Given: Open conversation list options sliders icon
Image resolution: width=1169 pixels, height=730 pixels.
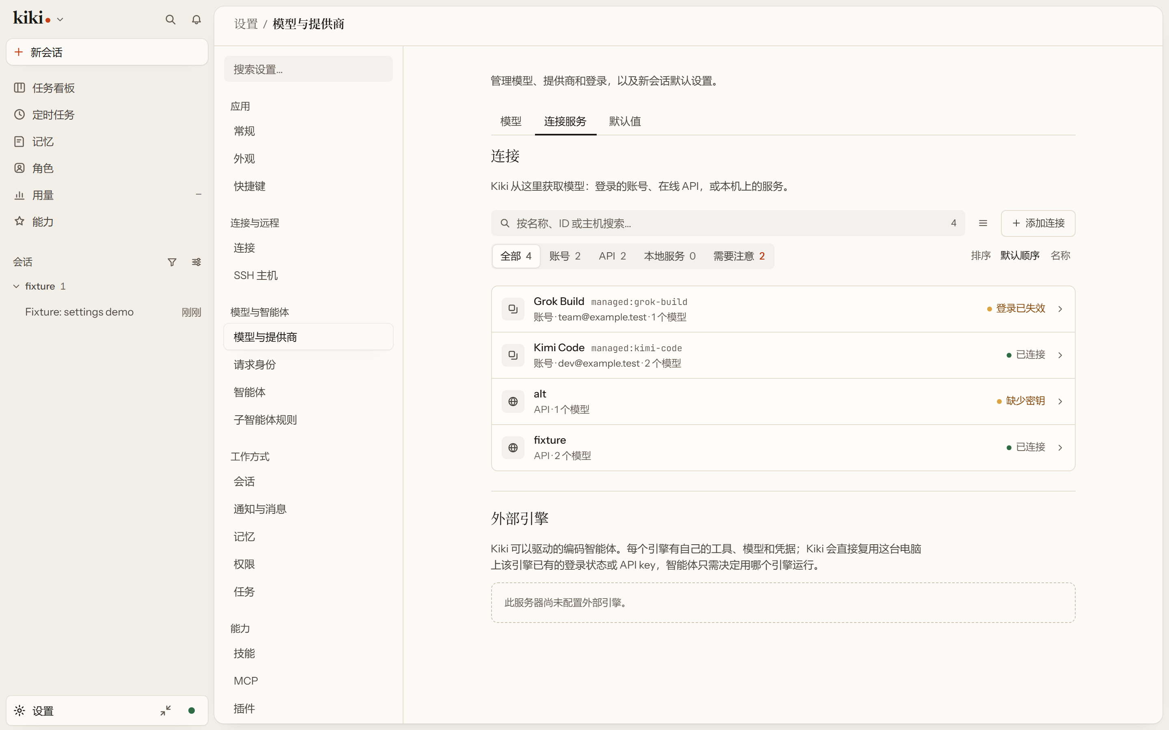Looking at the screenshot, I should tap(196, 262).
